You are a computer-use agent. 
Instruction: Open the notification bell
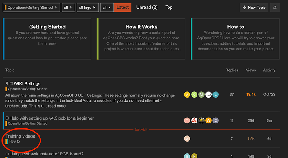(275, 8)
